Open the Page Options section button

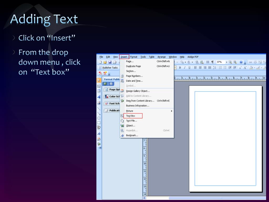(x=112, y=89)
